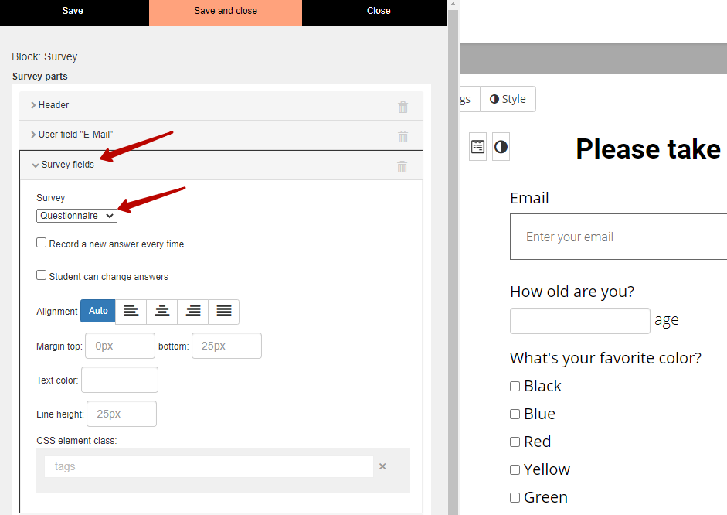727x515 pixels.
Task: Click the Line height input
Action: coord(121,414)
